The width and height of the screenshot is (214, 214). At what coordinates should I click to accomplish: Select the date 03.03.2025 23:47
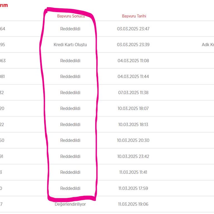(133, 29)
